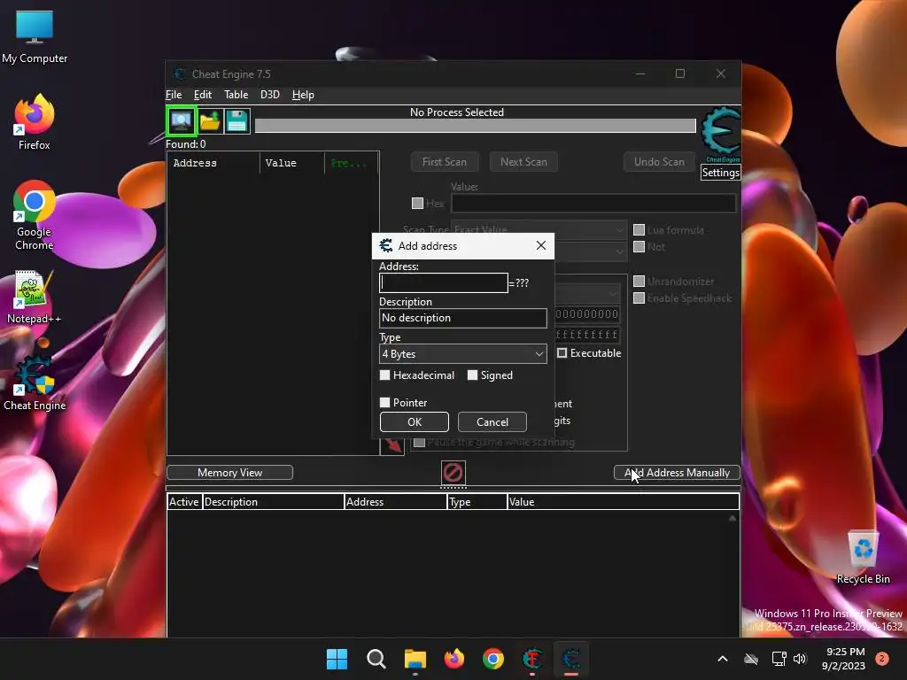Click the scan progress bar

(476, 126)
